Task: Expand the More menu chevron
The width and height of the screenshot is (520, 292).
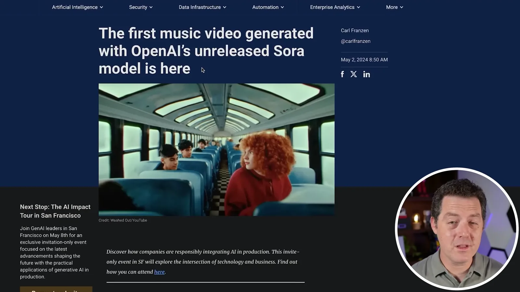Action: 401,7
